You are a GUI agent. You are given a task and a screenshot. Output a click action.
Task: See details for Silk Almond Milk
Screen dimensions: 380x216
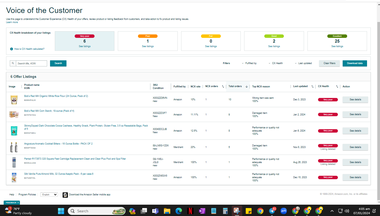[355, 177]
